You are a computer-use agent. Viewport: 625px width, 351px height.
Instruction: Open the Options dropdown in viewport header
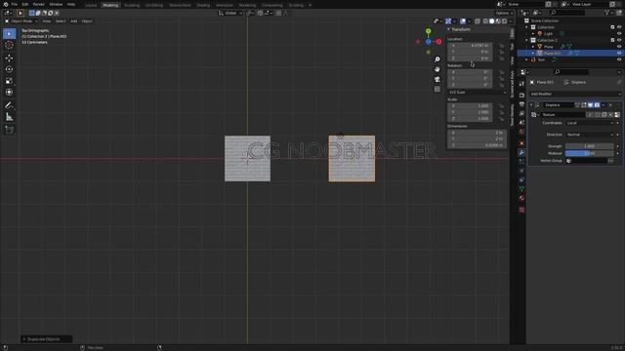(504, 13)
